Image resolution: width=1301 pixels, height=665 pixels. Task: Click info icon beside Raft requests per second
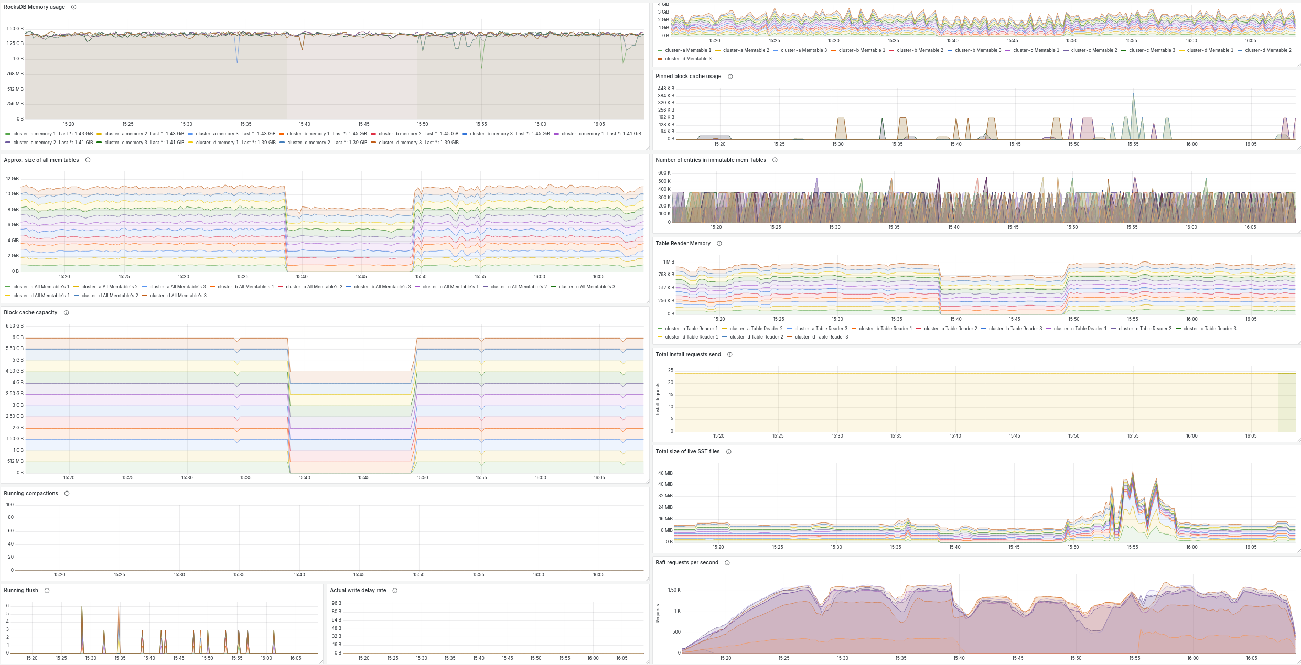tap(727, 563)
